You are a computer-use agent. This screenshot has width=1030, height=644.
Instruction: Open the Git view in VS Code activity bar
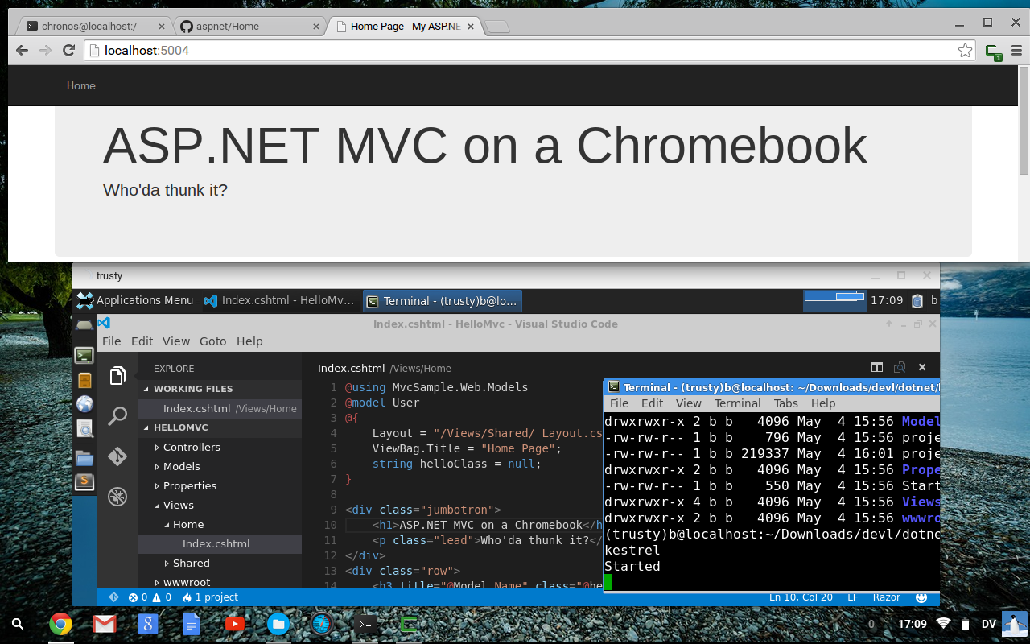117,456
